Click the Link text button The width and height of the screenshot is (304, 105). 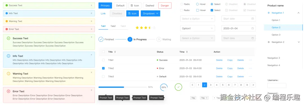pyautogui.click(x=103, y=14)
